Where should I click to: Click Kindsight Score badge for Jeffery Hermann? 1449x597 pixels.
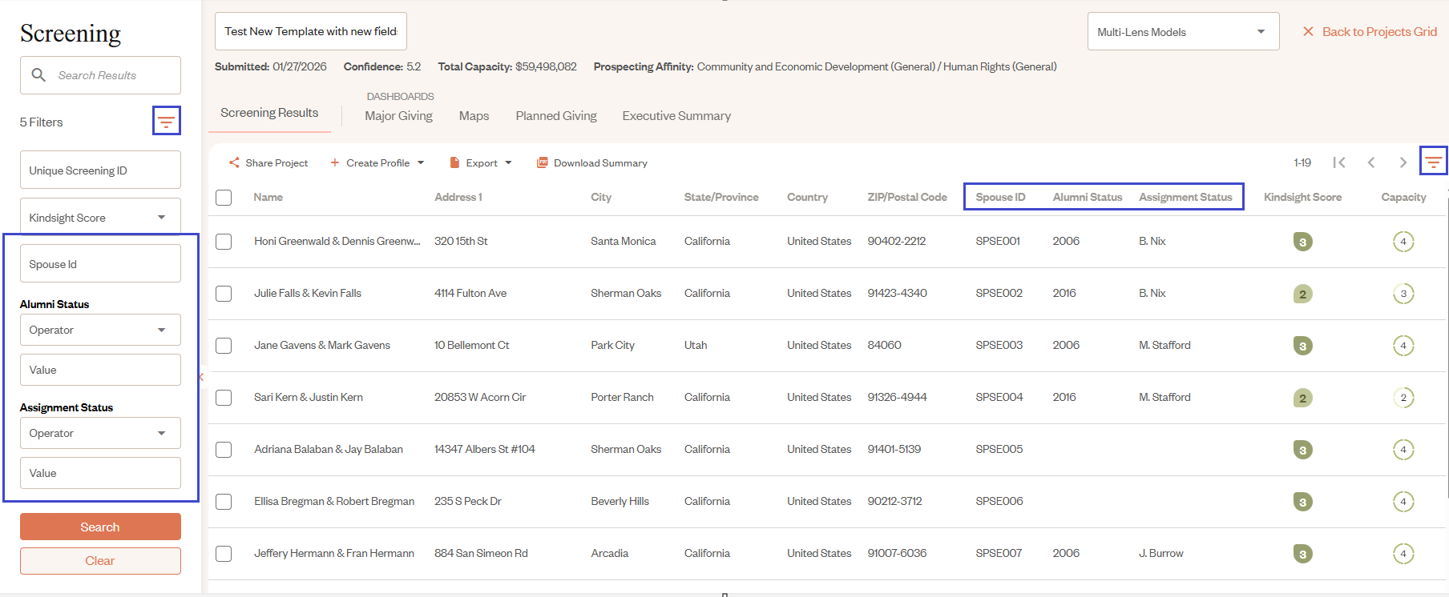pos(1303,554)
